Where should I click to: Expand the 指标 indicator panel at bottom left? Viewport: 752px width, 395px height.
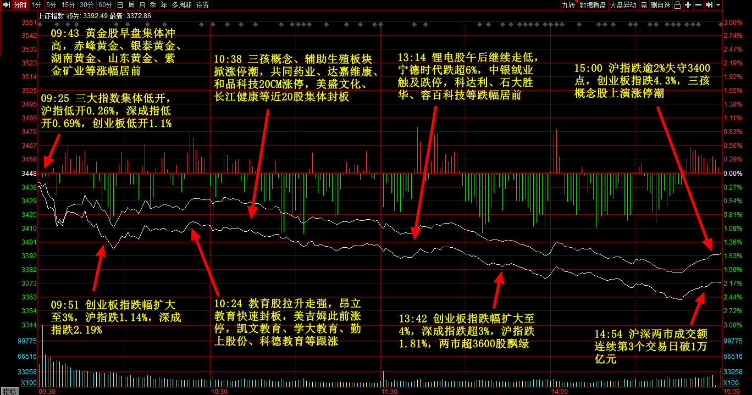pyautogui.click(x=9, y=391)
